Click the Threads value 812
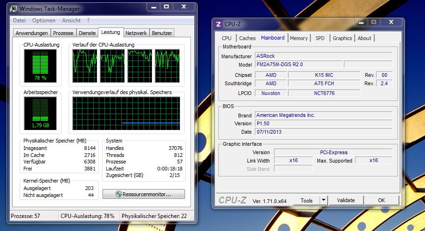The image size is (425, 231). pyautogui.click(x=178, y=155)
